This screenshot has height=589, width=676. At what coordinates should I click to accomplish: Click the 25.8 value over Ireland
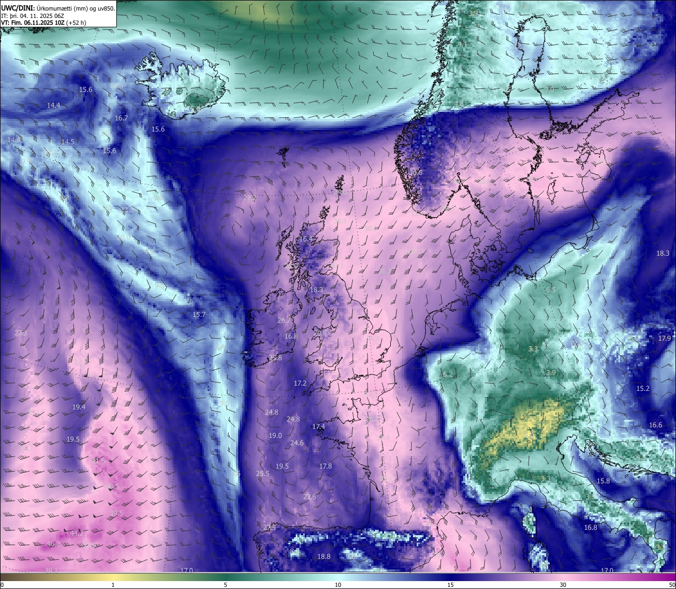pyautogui.click(x=275, y=358)
